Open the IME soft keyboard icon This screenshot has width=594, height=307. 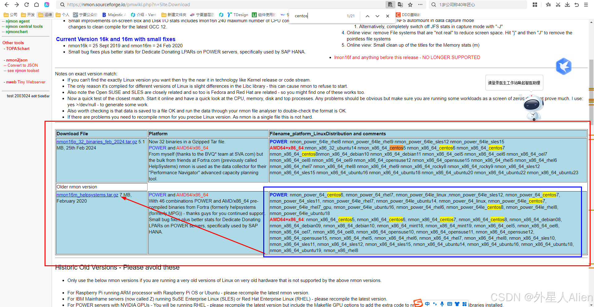tap(450, 304)
